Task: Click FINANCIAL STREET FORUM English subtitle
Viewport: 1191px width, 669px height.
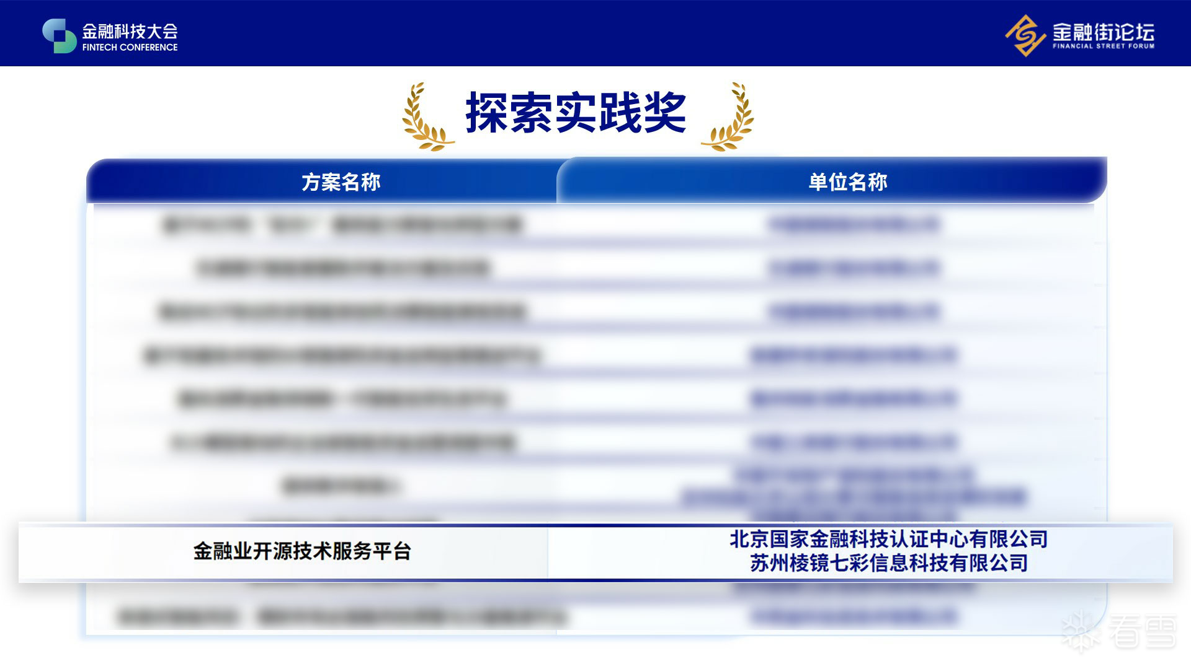Action: click(1103, 46)
